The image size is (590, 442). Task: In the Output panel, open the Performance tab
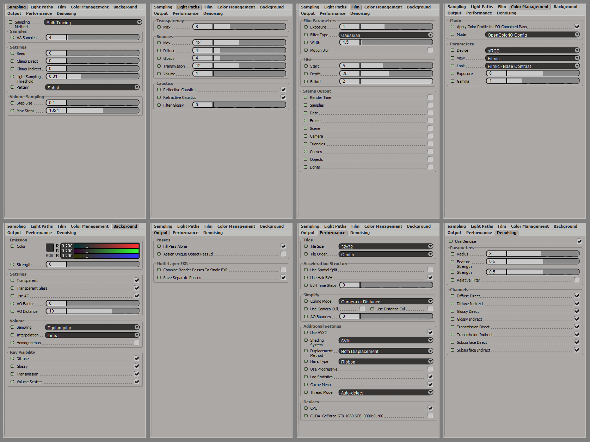(185, 233)
